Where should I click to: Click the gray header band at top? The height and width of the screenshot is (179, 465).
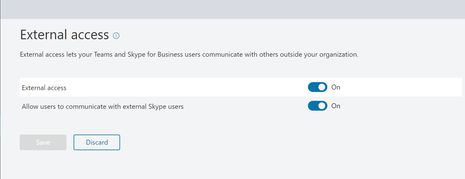point(232,9)
